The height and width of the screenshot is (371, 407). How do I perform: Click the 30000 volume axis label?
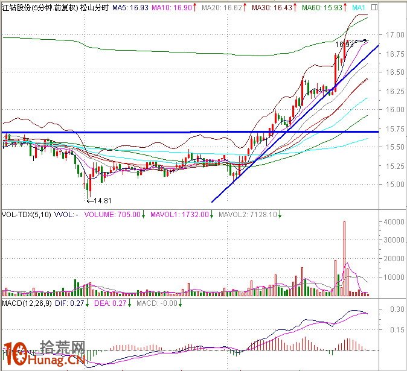tap(395, 240)
